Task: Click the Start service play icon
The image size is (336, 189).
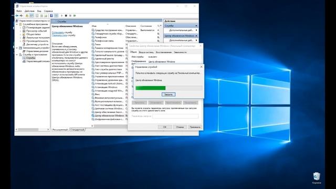Action: (62, 16)
